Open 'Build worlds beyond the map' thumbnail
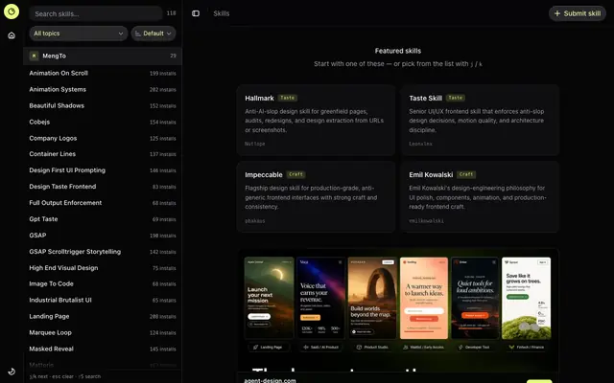This screenshot has width=614, height=383. pyautogui.click(x=372, y=298)
